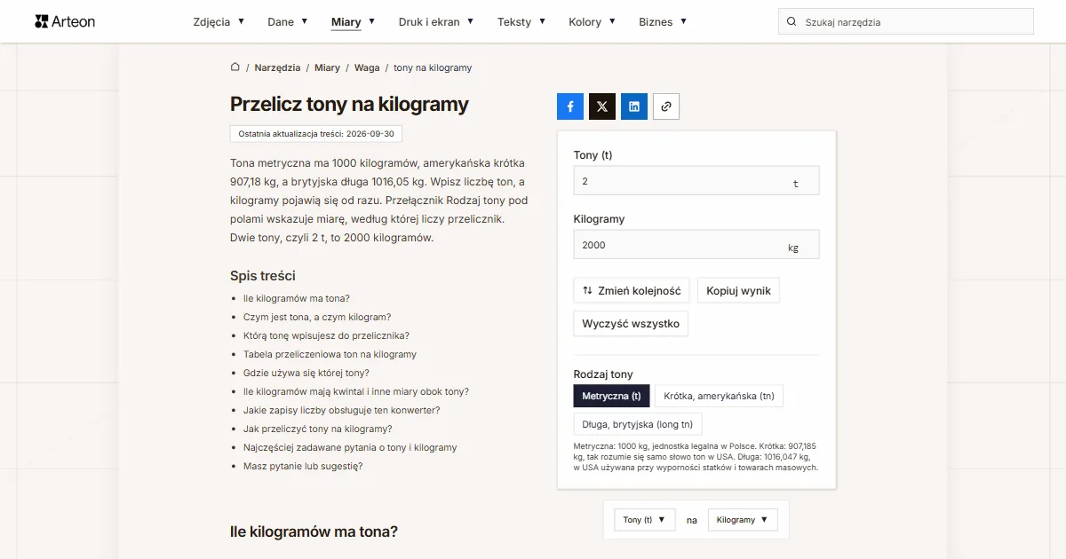Select Krótka, amerykańska (tn) ton type

720,396
